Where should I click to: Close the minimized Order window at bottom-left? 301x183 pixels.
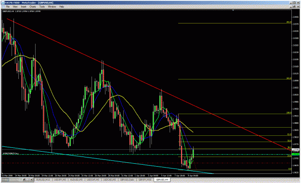point(31,180)
